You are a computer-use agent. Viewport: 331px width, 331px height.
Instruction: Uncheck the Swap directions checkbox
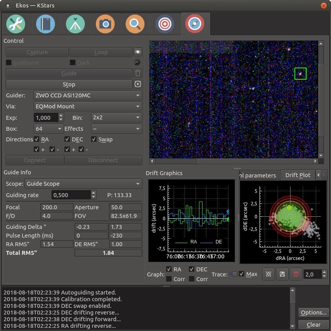pos(94,139)
